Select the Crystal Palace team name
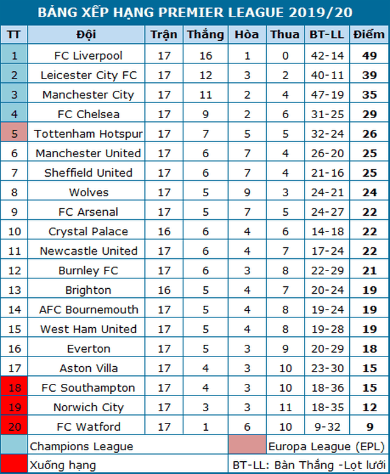This screenshot has height=474, width=390. coord(88,232)
